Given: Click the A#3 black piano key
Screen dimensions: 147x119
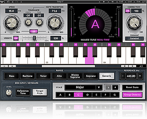Looking at the screenshot, I should tap(95, 52).
